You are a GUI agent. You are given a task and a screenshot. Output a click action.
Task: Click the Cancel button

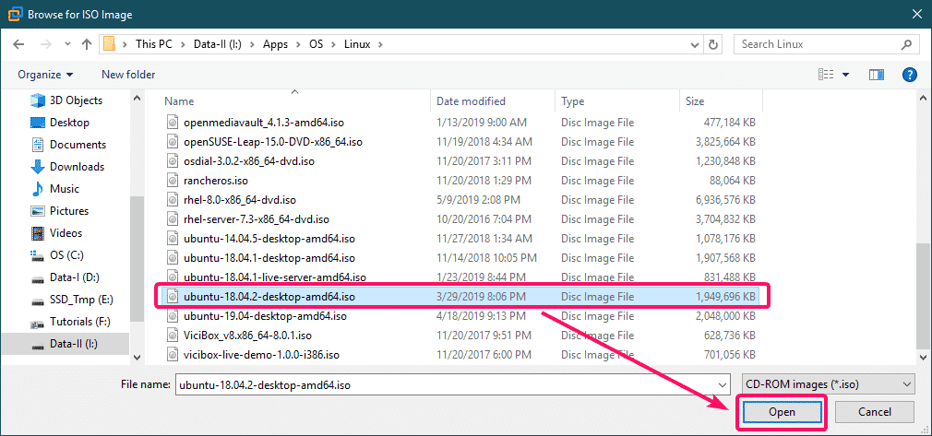tap(875, 412)
